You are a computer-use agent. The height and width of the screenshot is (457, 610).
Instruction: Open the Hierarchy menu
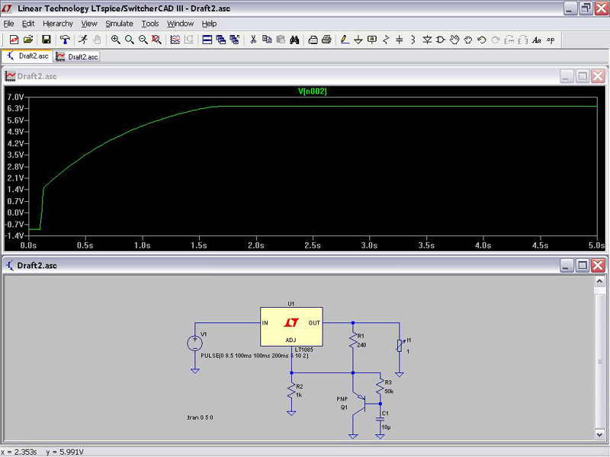click(58, 24)
